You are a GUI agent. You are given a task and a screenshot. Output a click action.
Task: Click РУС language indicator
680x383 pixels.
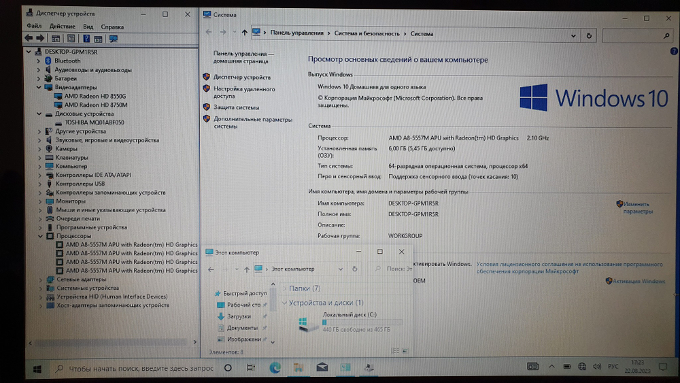[613, 367]
